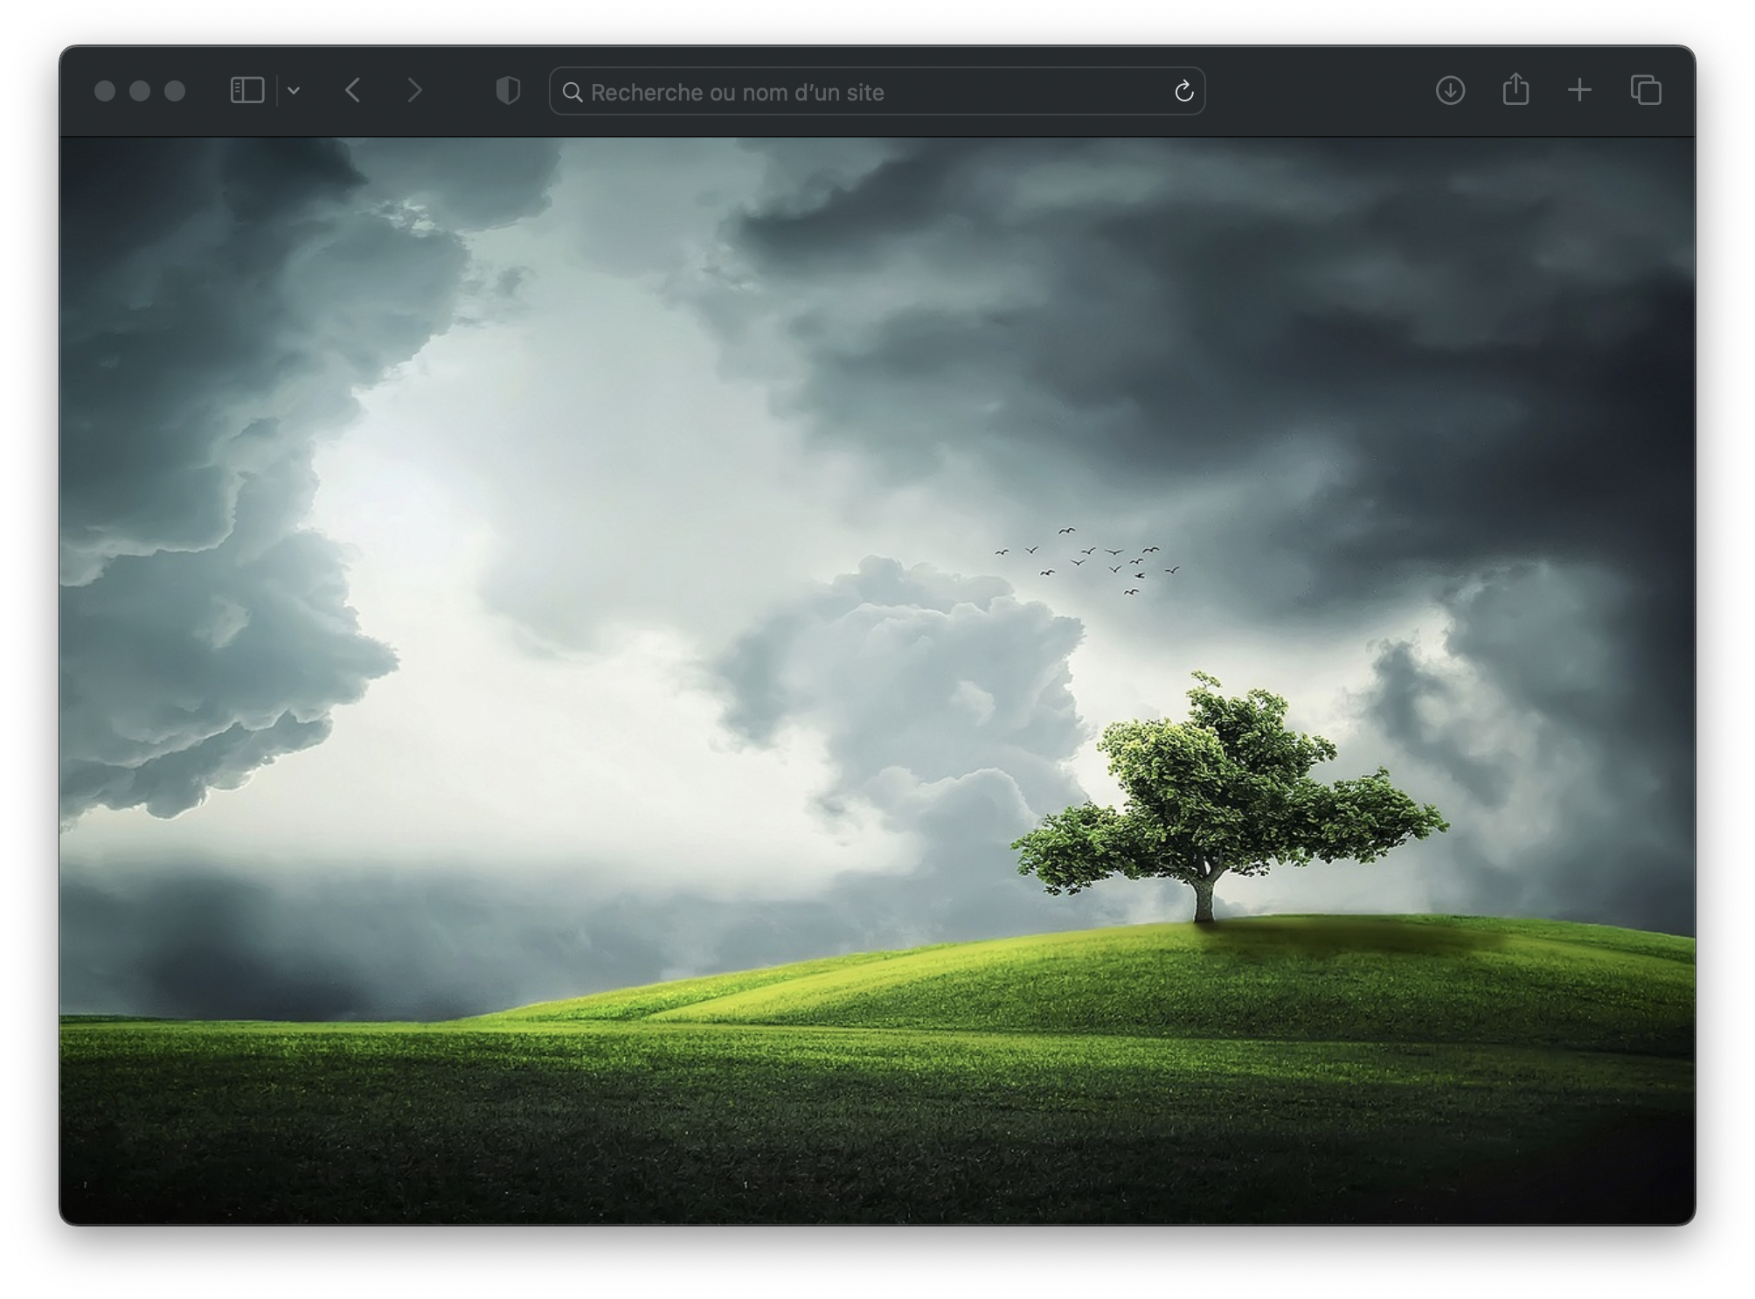
Task: Open a new tab
Action: point(1579,91)
